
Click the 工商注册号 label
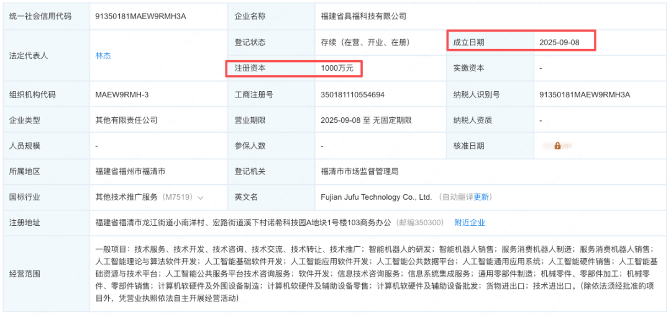(x=254, y=94)
